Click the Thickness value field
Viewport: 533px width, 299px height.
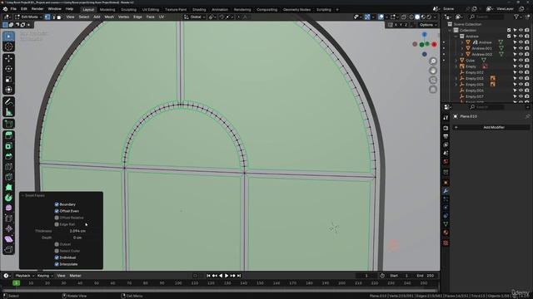77,231
